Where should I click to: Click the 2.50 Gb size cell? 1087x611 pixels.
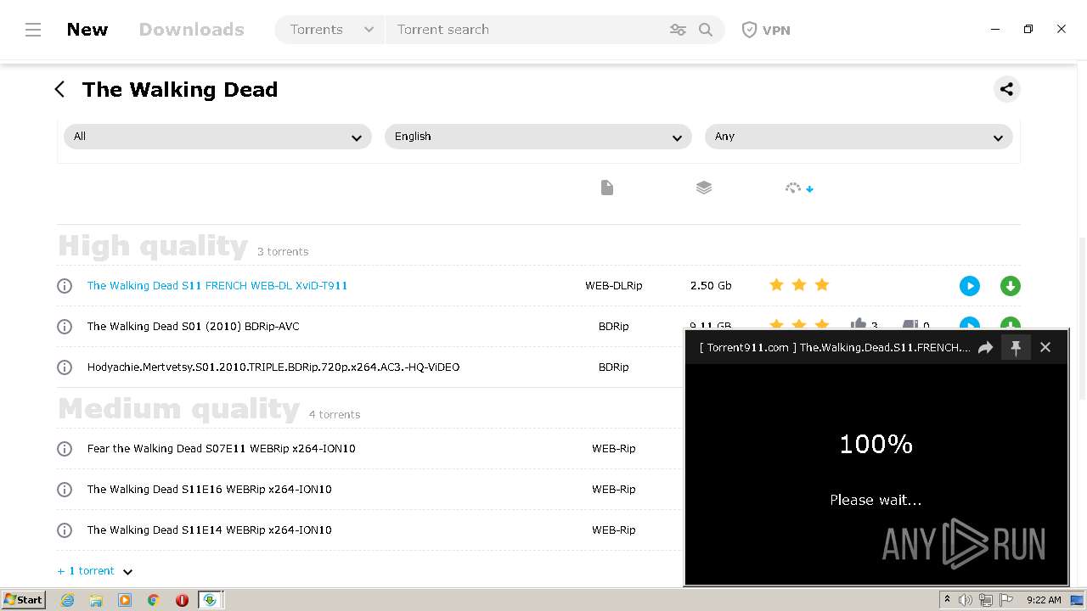[711, 286]
